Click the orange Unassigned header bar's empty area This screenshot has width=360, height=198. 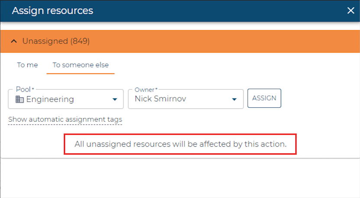click(225, 41)
